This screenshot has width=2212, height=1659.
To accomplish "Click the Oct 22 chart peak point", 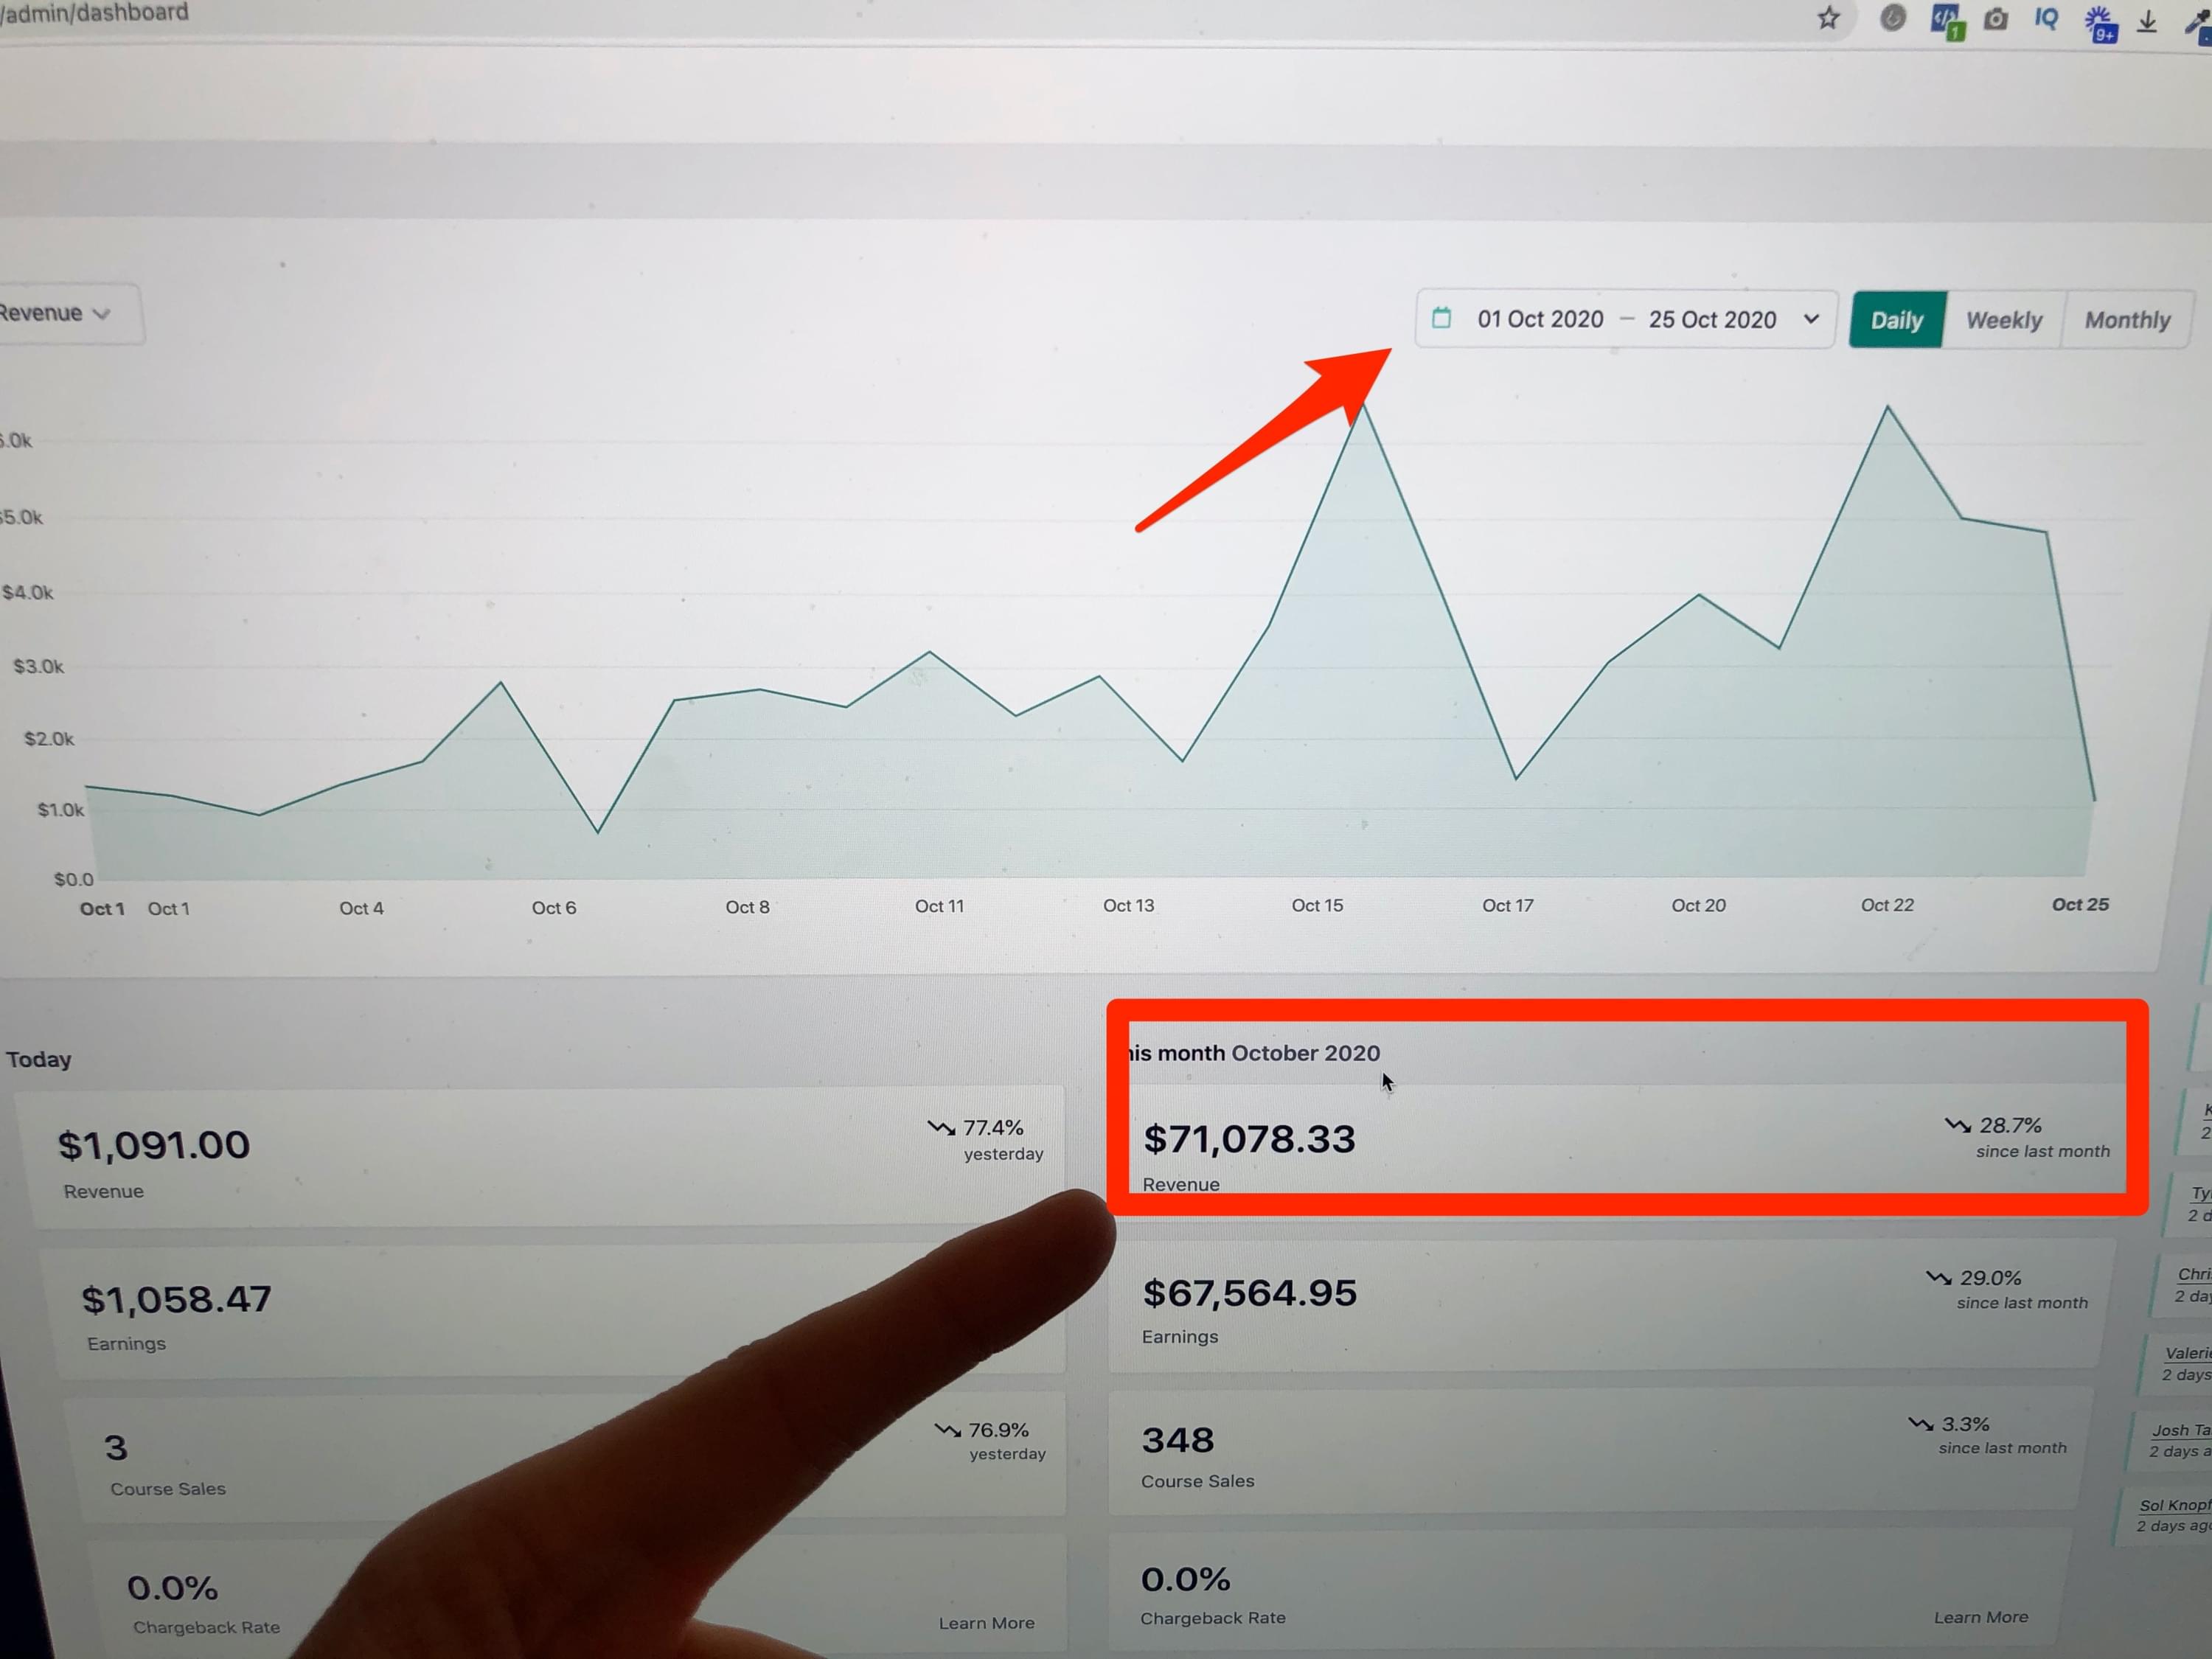I will [1887, 406].
